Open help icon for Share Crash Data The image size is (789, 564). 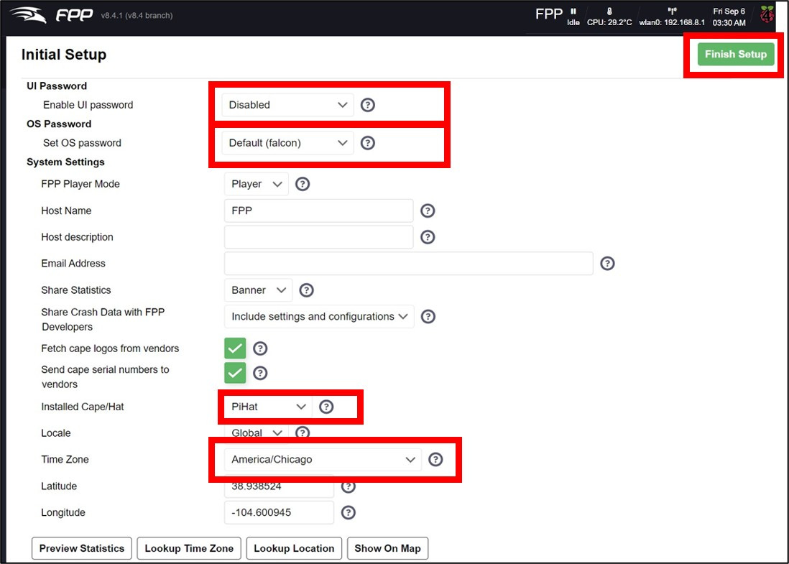pos(428,316)
